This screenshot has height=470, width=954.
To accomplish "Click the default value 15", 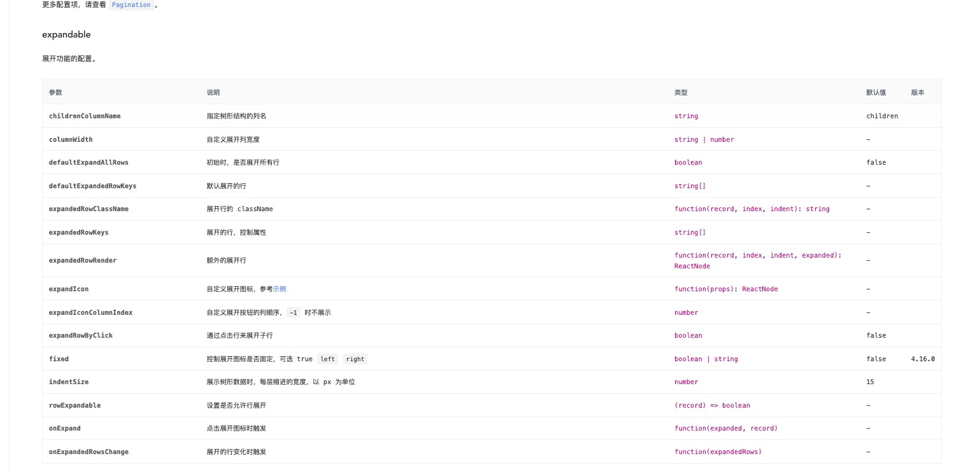I will pyautogui.click(x=870, y=382).
